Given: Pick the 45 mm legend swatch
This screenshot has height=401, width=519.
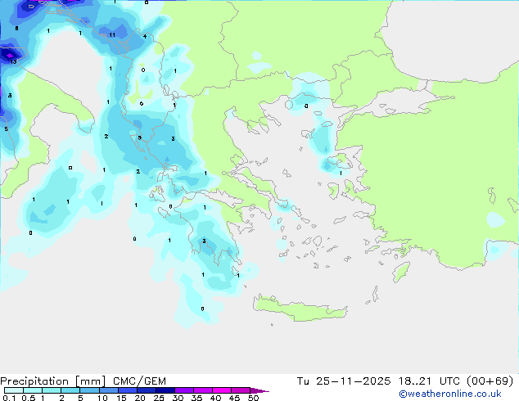Looking at the screenshot, I should click(x=241, y=390).
